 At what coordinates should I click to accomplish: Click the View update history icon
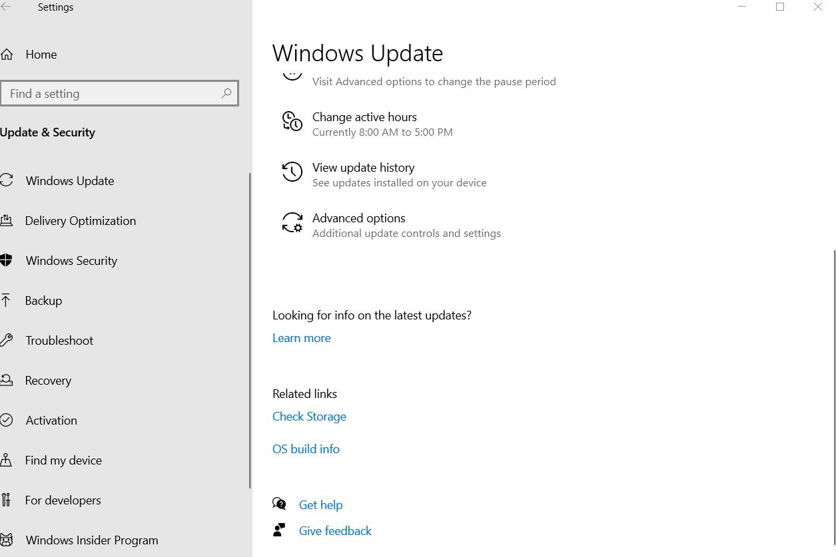[x=292, y=172]
